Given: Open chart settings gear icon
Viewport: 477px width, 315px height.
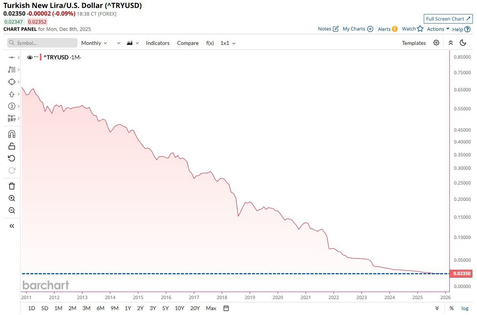Looking at the screenshot, I should (436, 43).
